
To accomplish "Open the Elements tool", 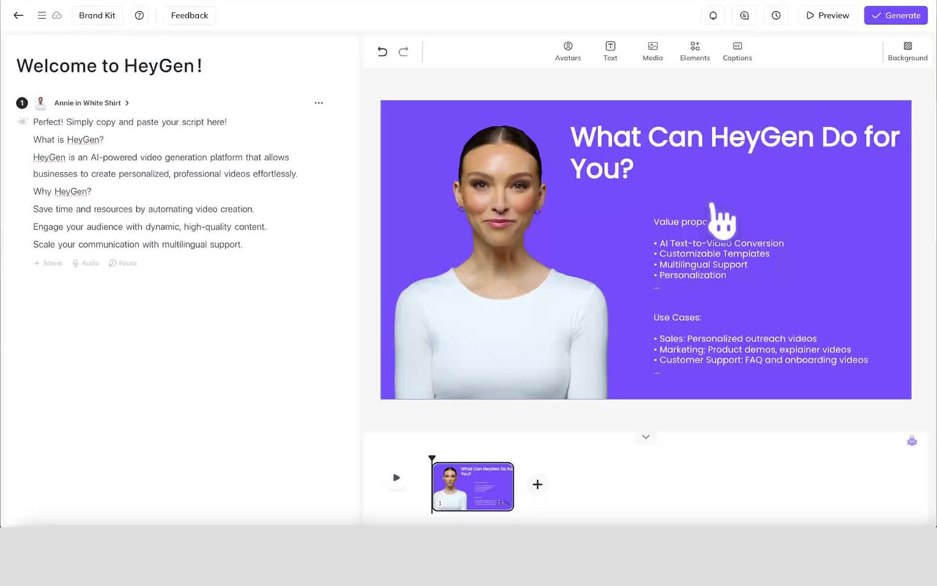I will [x=695, y=51].
